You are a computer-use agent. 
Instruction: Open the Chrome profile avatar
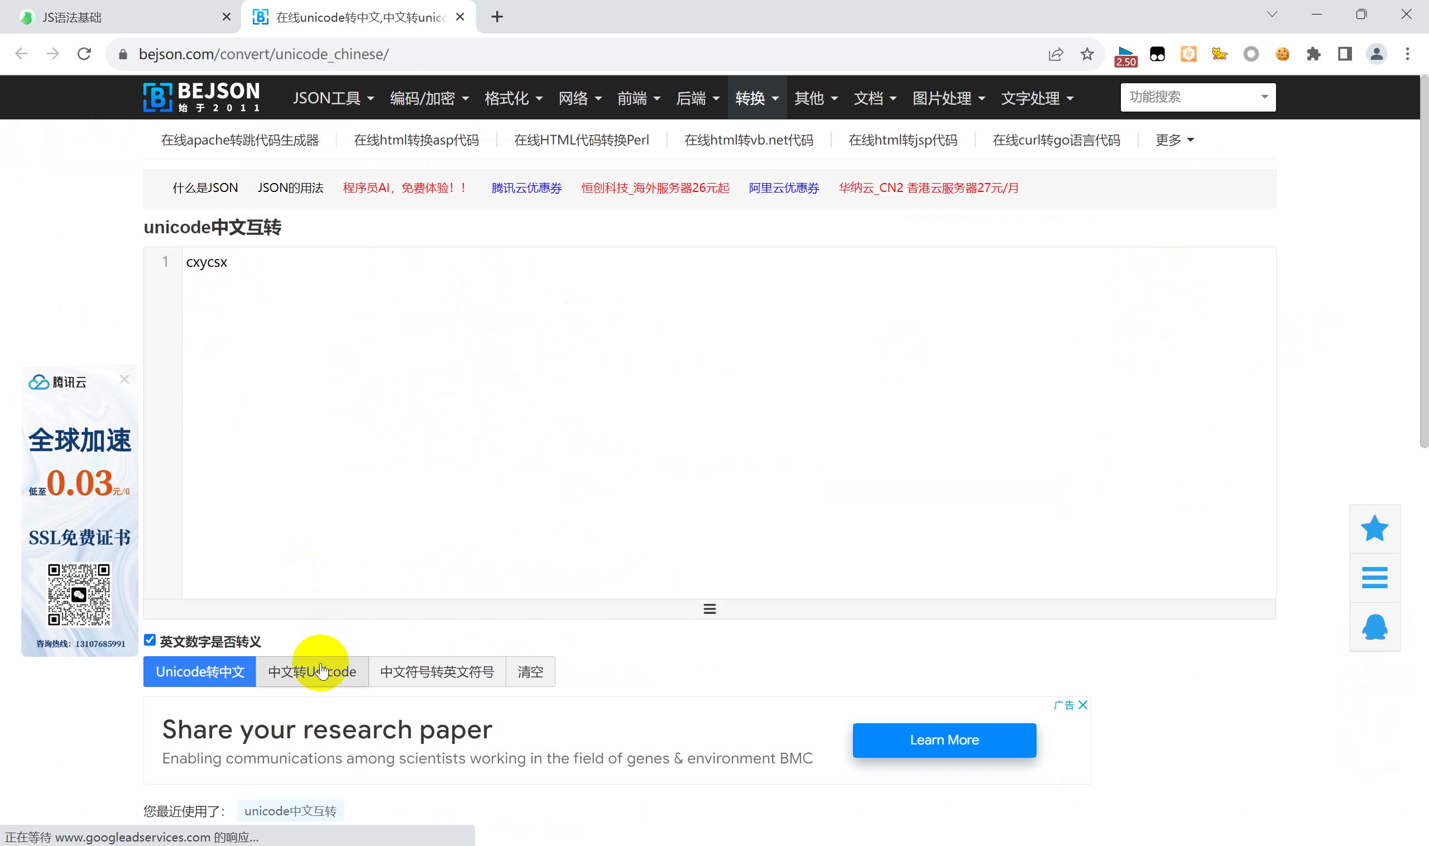[x=1376, y=54]
